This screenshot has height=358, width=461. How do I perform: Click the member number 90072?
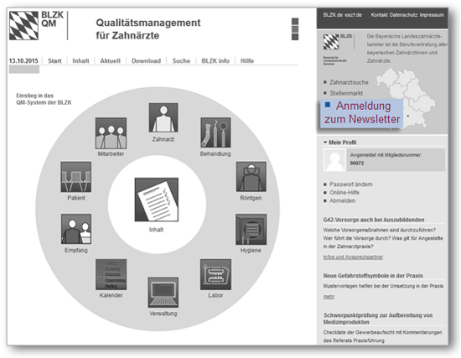[357, 163]
